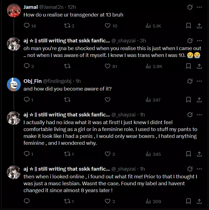This screenshot has height=210, width=209.
Task: Open more options on Obj_Fin's tweet
Action: pos(199,81)
